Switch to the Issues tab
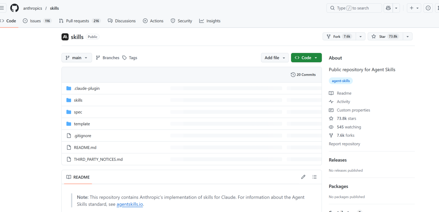 point(37,21)
